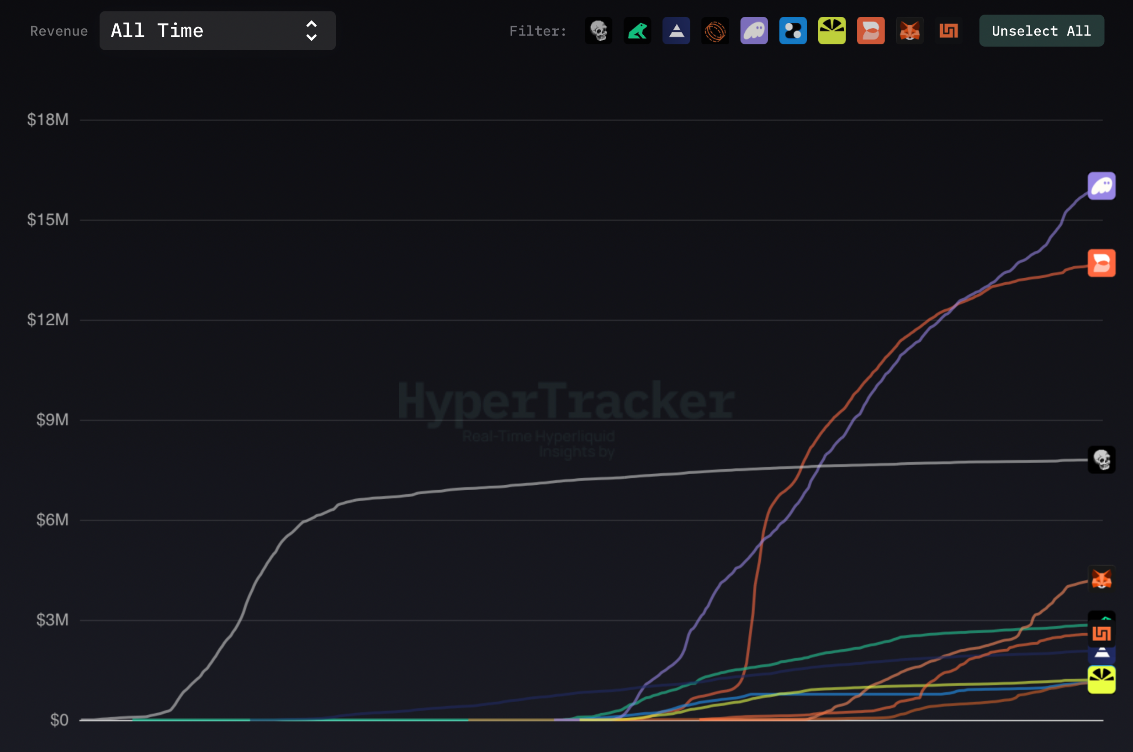
Task: Click the up/down chevrons in time selector
Action: click(311, 31)
